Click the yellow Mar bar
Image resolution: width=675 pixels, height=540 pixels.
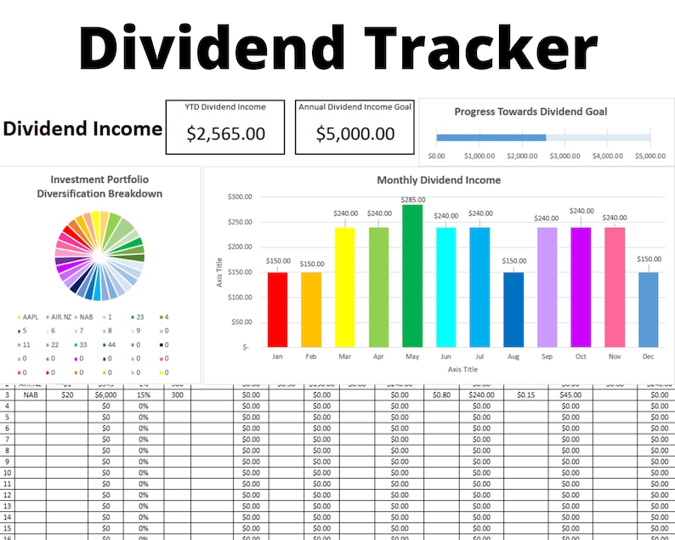click(x=345, y=287)
